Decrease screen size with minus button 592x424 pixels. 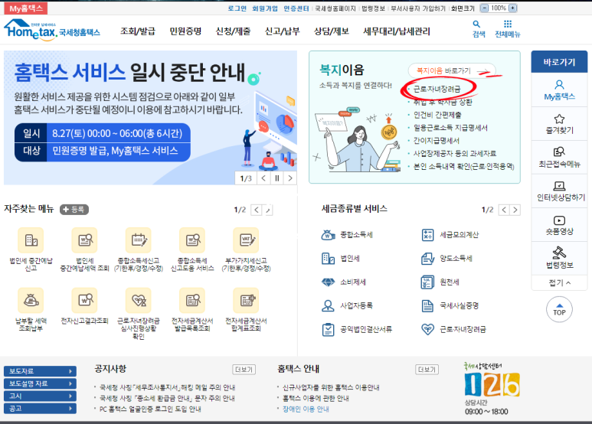click(x=484, y=8)
